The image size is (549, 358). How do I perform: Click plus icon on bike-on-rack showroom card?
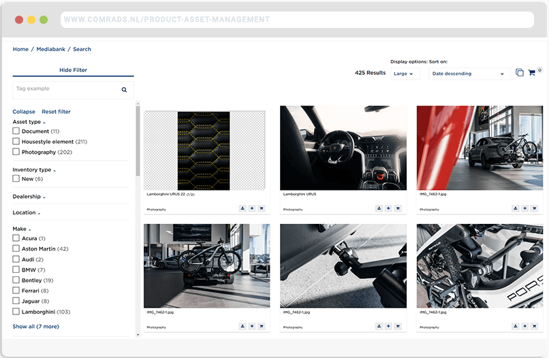pos(252,327)
